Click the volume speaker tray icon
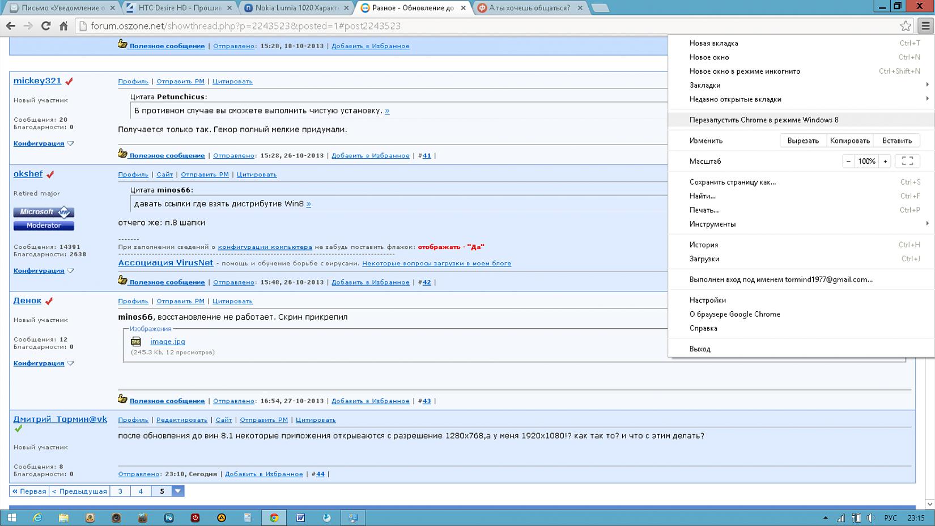Image resolution: width=935 pixels, height=526 pixels. [x=870, y=518]
